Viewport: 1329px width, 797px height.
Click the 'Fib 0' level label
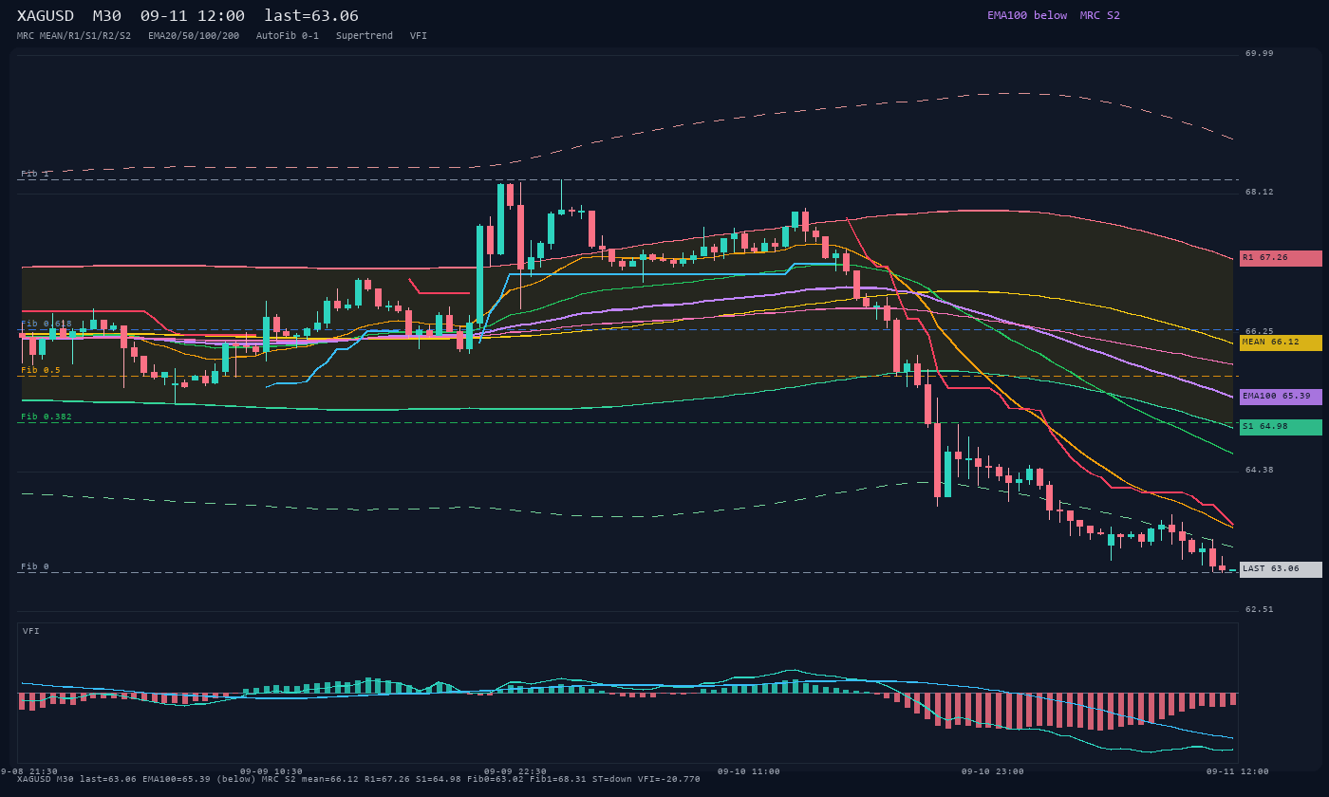point(35,566)
